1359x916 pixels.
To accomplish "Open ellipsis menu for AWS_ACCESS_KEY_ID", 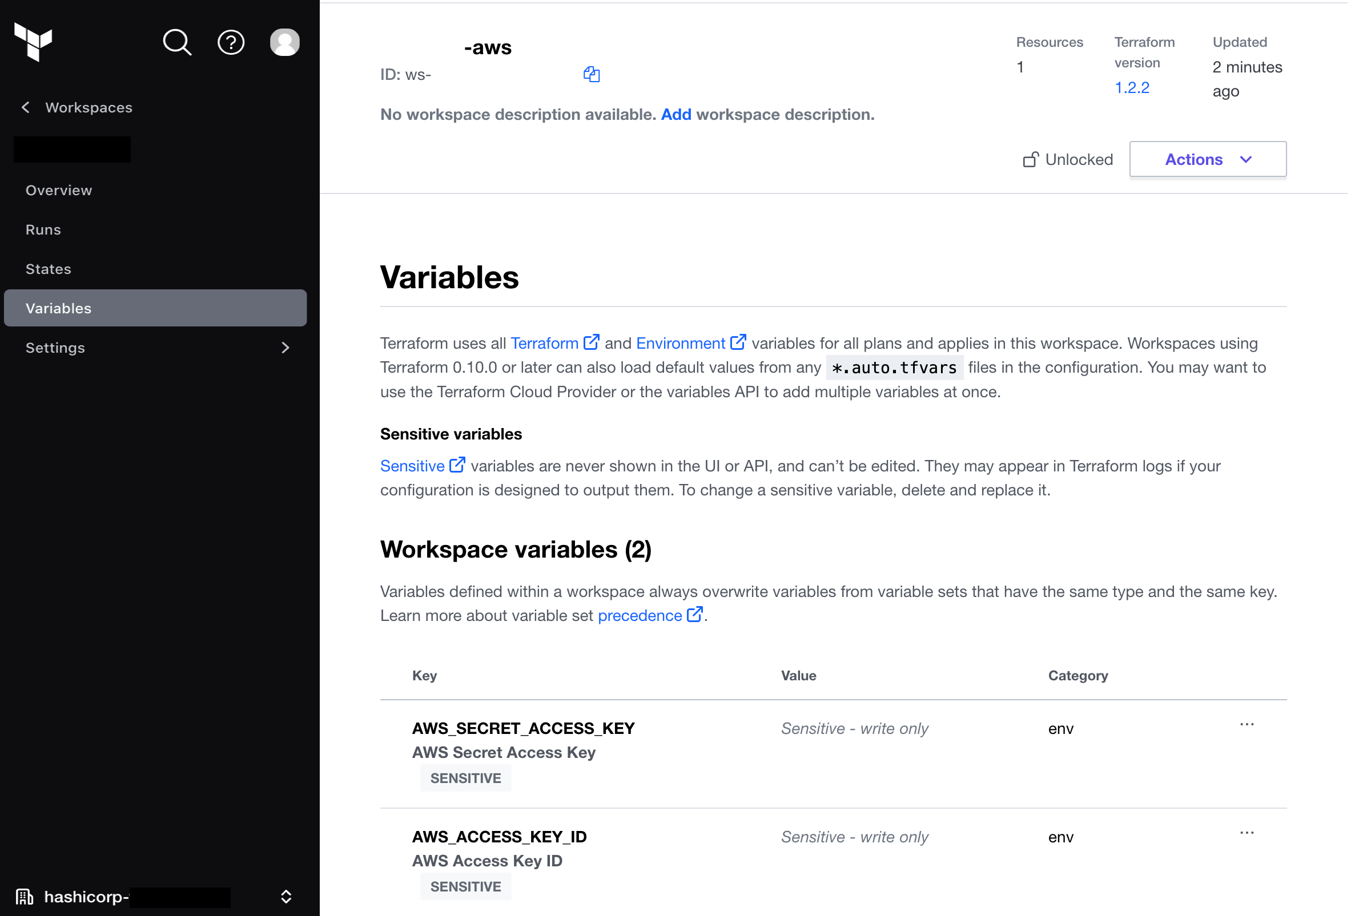I will pyautogui.click(x=1246, y=833).
